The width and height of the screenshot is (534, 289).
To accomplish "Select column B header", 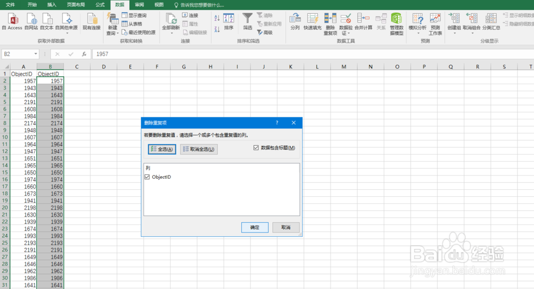I will 50,67.
